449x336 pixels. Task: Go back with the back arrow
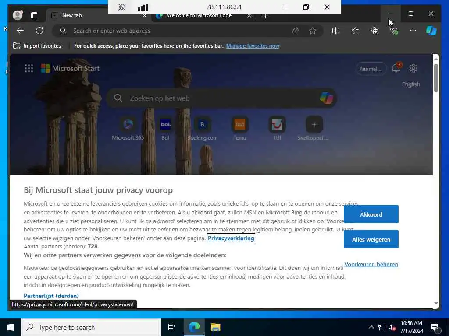coord(20,31)
